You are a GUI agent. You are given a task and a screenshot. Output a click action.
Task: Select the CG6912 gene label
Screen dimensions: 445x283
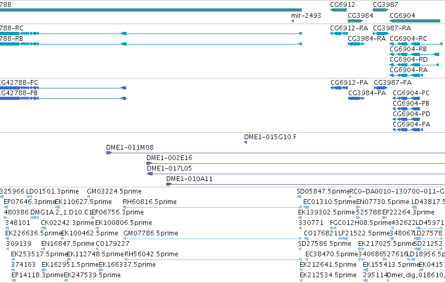tap(343, 5)
